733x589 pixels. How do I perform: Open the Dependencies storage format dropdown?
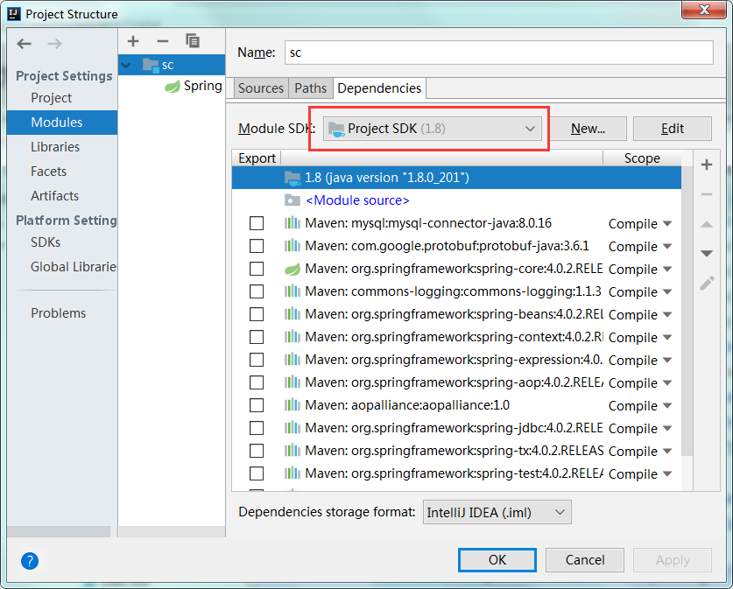(x=497, y=512)
